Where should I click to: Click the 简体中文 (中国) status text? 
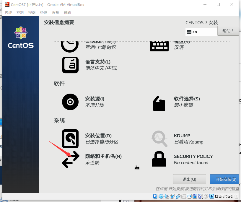pyautogui.click(x=101, y=68)
